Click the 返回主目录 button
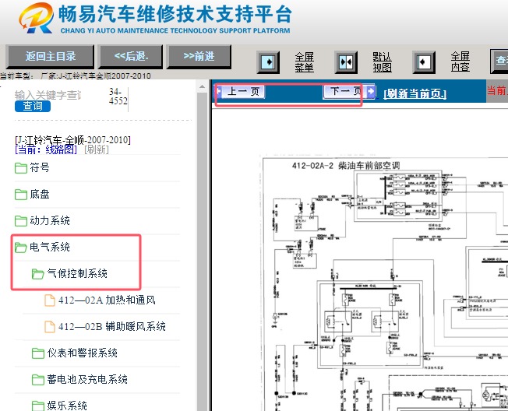The width and height of the screenshot is (508, 411). (x=50, y=56)
